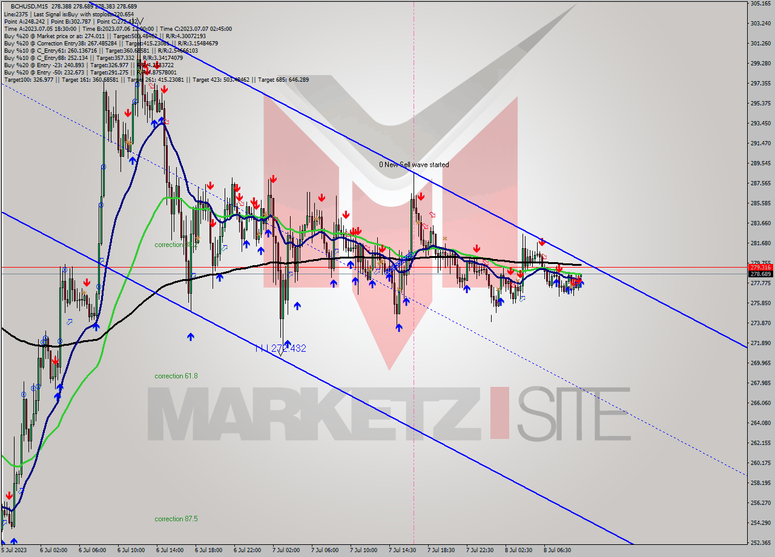
Task: Click the 301.260 price axis value
Action: click(x=760, y=44)
